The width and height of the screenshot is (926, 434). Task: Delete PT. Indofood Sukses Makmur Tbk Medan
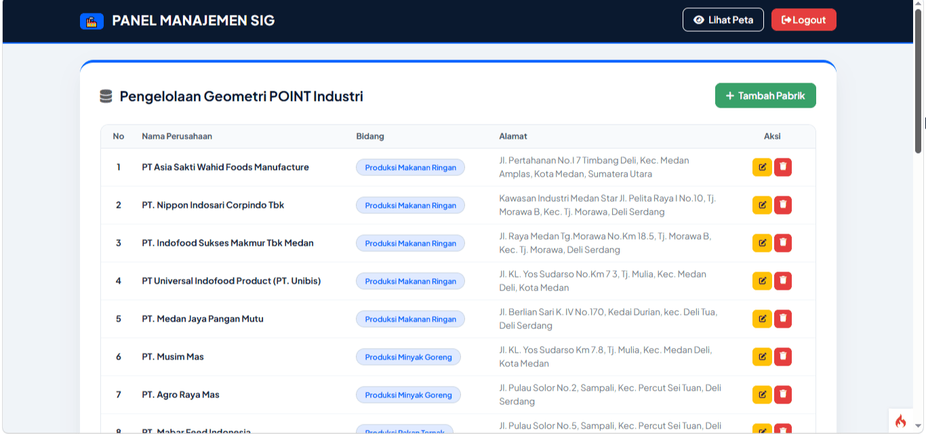pos(783,243)
